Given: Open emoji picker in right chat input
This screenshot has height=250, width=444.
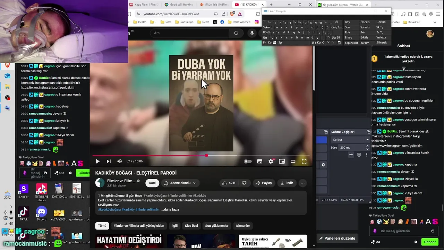Looking at the screenshot, I should tap(433, 231).
